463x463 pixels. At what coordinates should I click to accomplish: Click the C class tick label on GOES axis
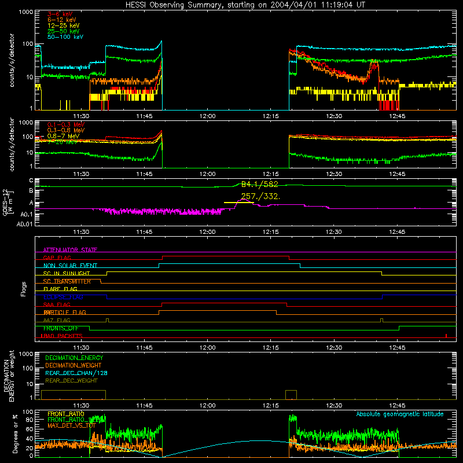point(31,181)
